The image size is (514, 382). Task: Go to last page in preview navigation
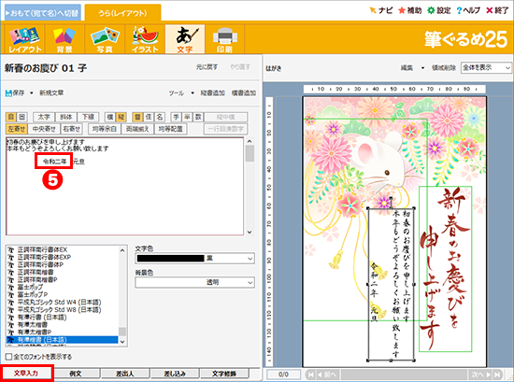pyautogui.click(x=497, y=375)
